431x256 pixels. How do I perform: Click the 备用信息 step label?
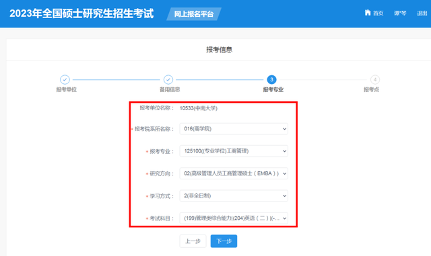[170, 89]
